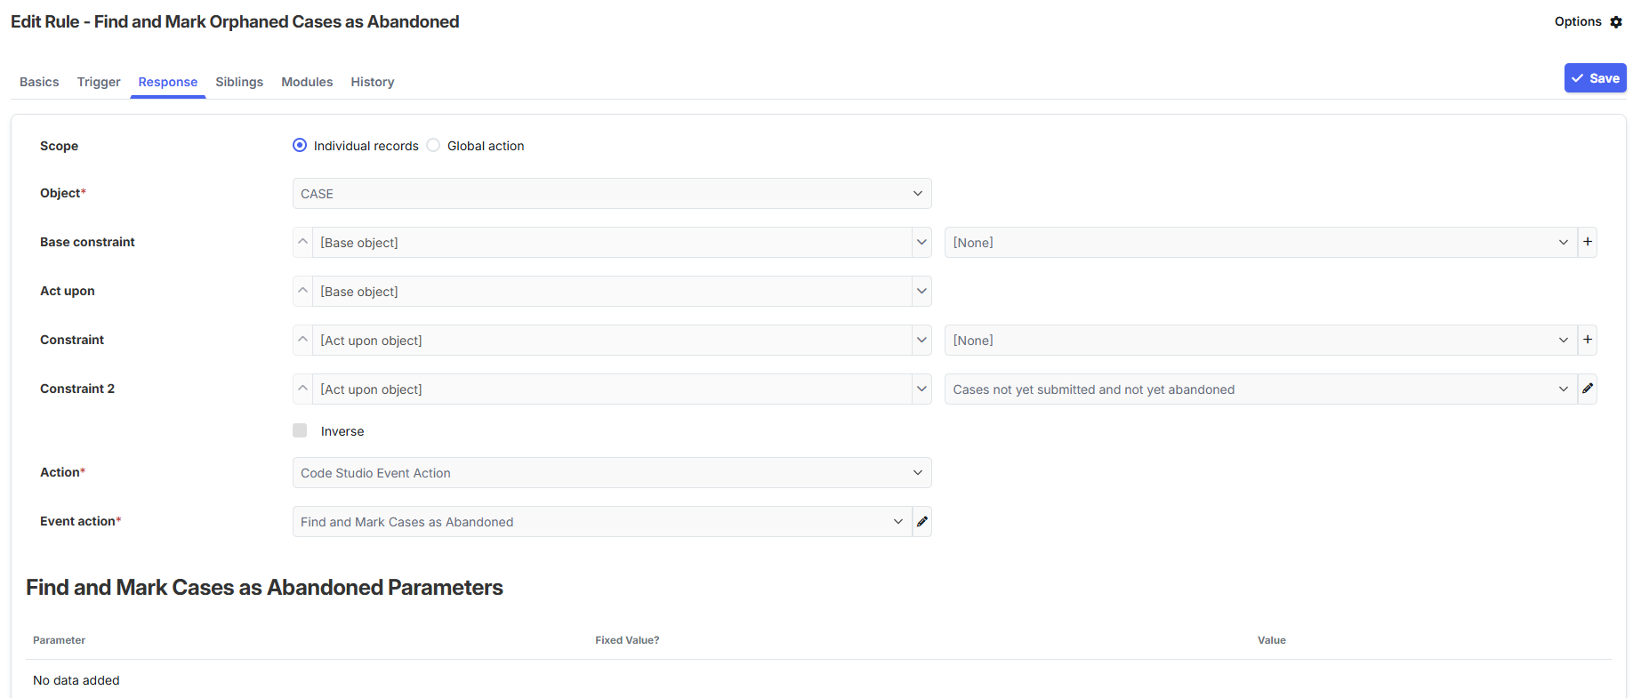This screenshot has width=1641, height=698.
Task: Open the Siblings tab
Action: point(239,82)
